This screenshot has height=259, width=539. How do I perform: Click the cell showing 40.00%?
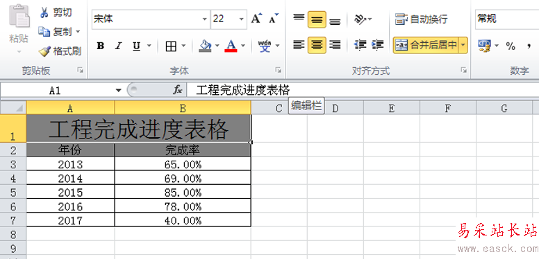pos(183,220)
